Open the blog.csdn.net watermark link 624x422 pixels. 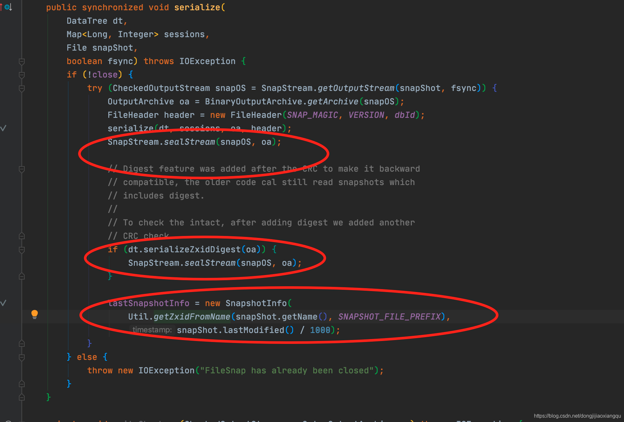pos(577,416)
